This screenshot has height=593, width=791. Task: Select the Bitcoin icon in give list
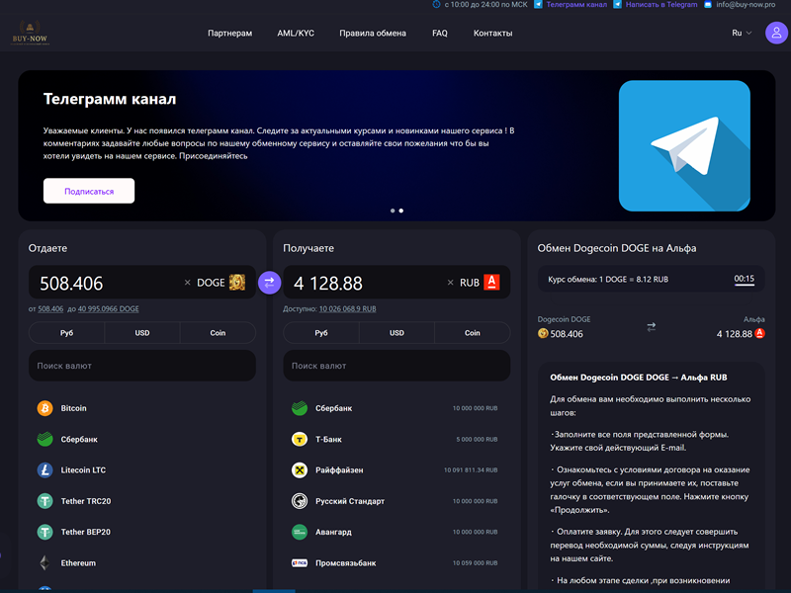coord(44,408)
